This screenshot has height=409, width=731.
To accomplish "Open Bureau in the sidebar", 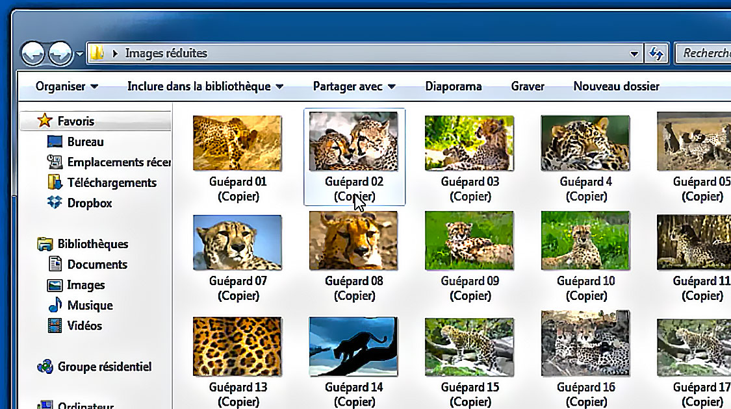I will tap(85, 142).
